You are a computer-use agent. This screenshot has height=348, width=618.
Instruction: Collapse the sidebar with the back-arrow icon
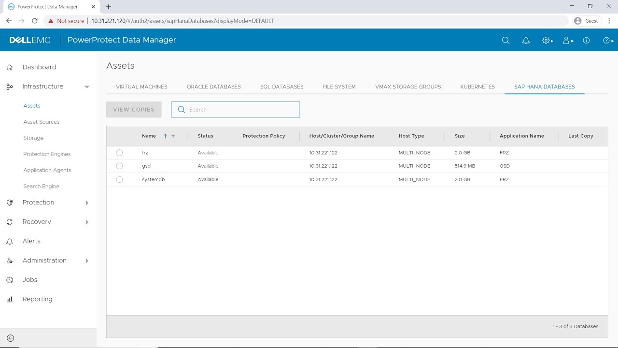click(11, 338)
